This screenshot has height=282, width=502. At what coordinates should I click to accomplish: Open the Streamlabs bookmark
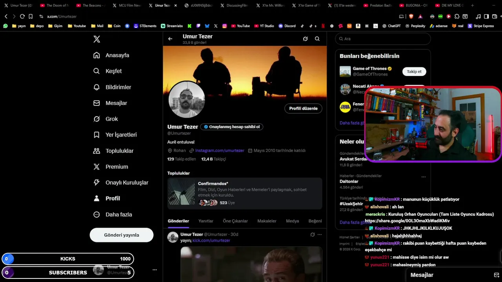[x=172, y=26]
